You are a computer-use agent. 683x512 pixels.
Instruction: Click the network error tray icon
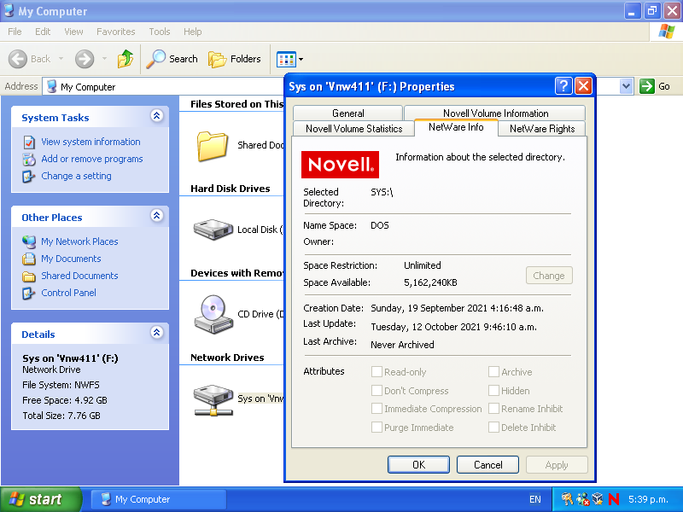click(x=582, y=499)
